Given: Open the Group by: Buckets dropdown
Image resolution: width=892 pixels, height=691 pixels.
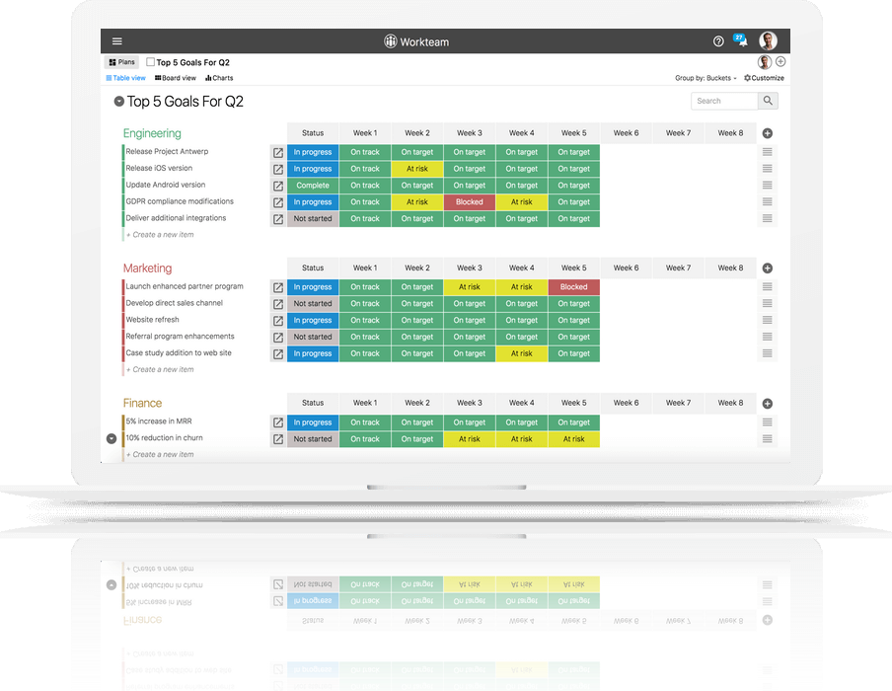Looking at the screenshot, I should (706, 78).
